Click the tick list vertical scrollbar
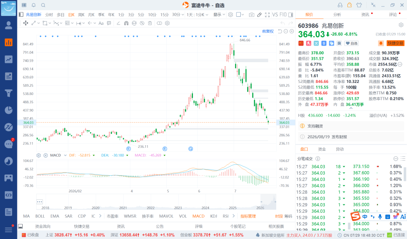Screen dimensions: 407x239 coord(405,174)
